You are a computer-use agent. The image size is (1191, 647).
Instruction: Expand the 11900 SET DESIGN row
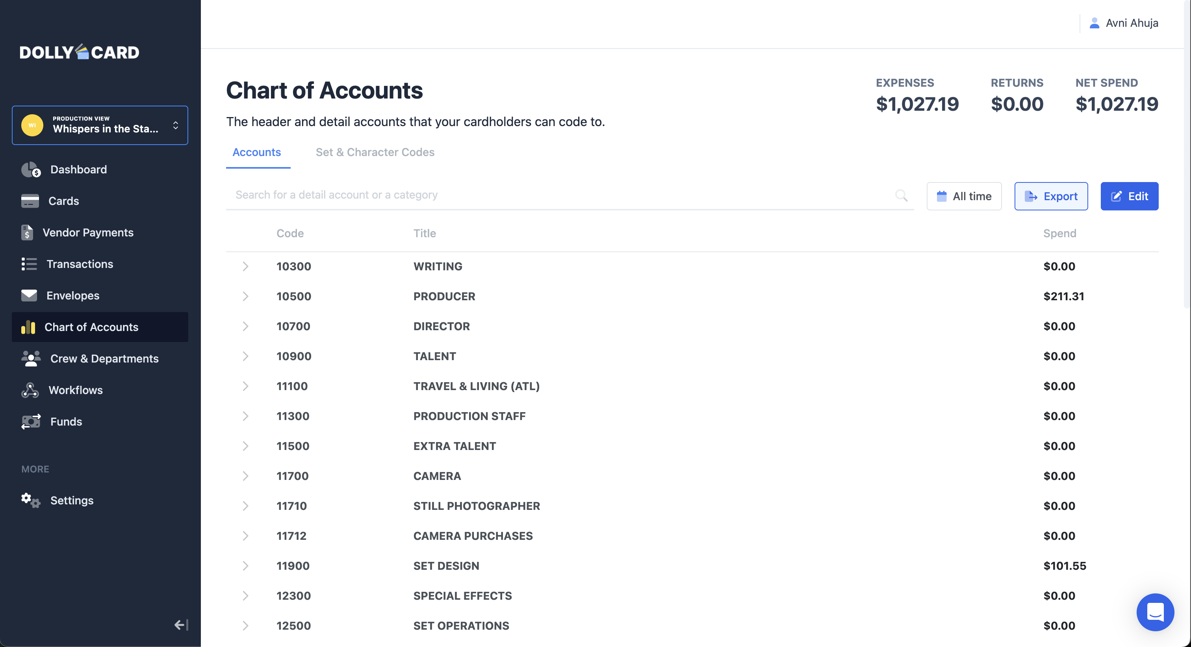245,566
